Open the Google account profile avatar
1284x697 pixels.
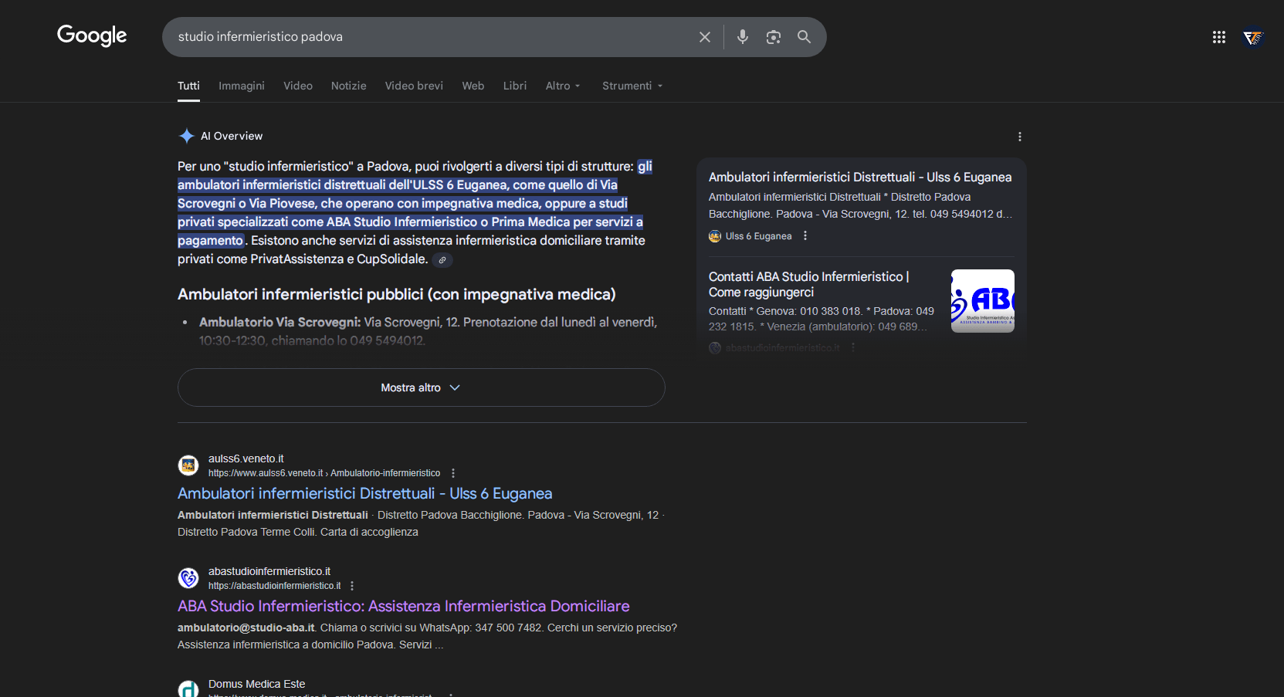coord(1252,37)
